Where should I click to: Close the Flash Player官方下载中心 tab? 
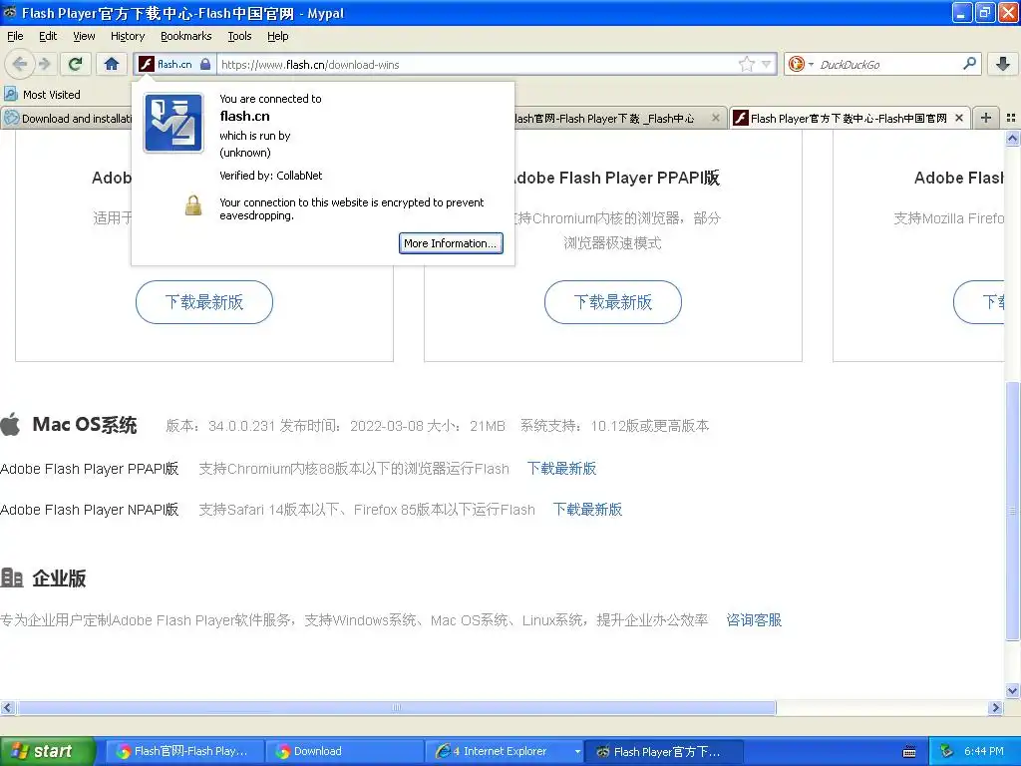point(959,118)
